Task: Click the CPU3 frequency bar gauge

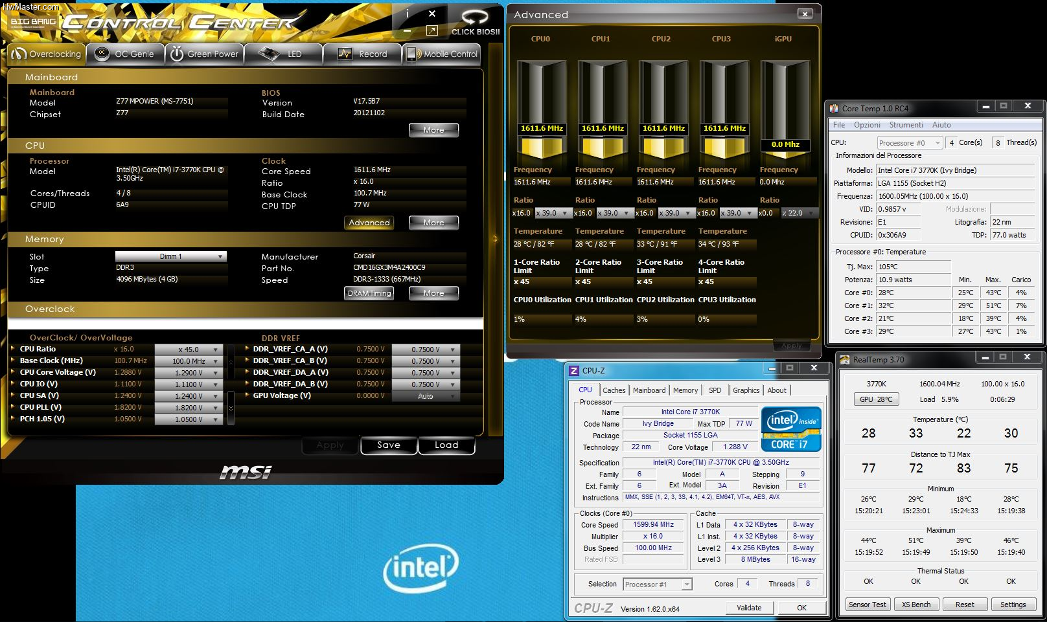Action: click(724, 110)
